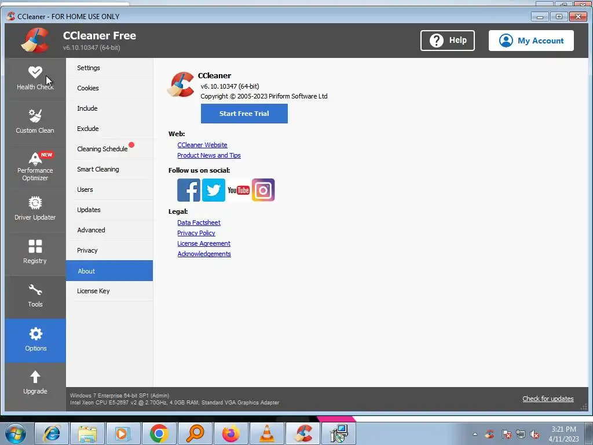Open the Privacy Policy link

point(196,233)
